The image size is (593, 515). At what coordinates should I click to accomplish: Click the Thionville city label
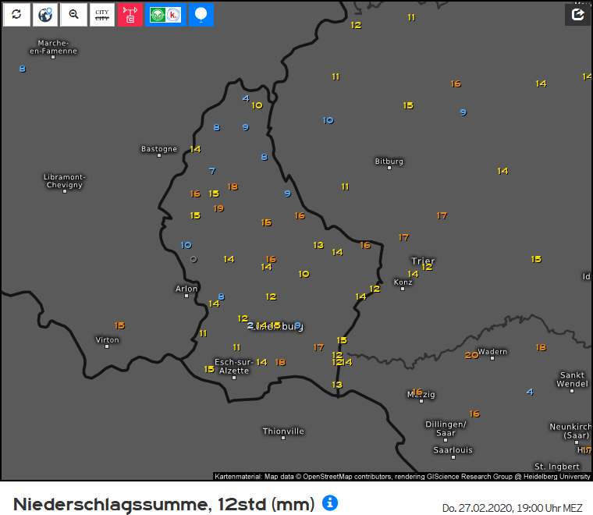(x=283, y=432)
